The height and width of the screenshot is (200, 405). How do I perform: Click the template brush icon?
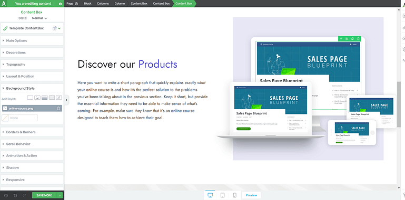[x=5, y=28]
